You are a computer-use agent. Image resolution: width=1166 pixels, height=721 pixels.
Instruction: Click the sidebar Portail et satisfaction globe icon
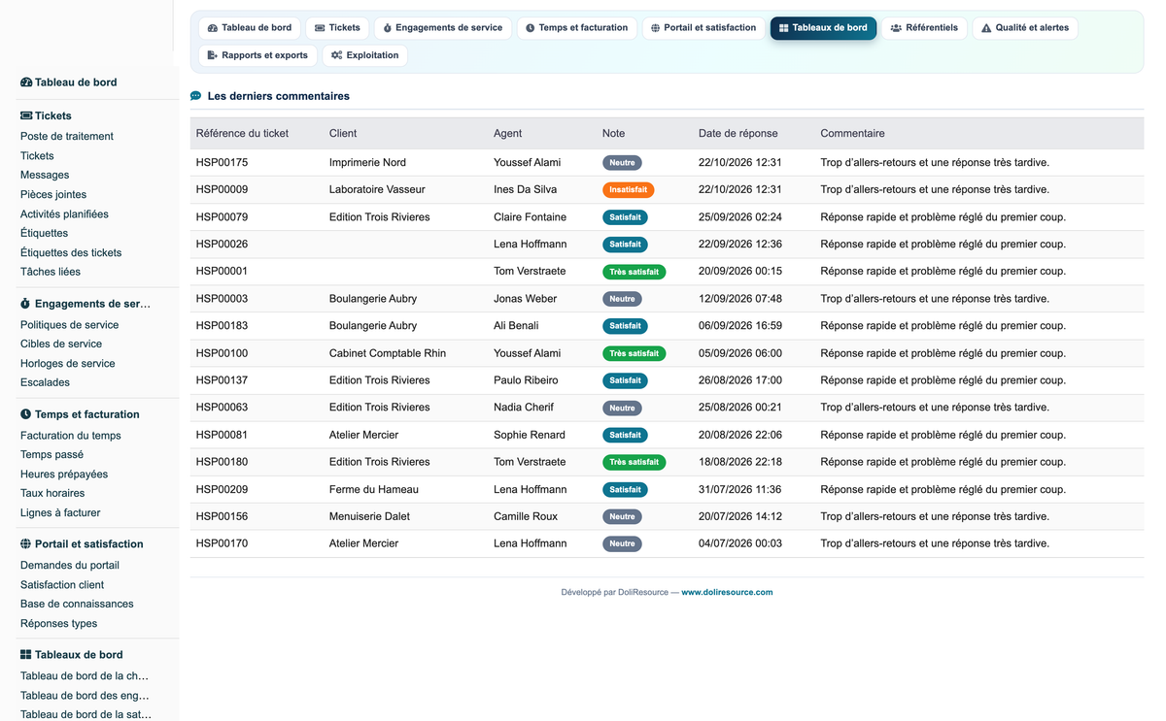tap(26, 544)
